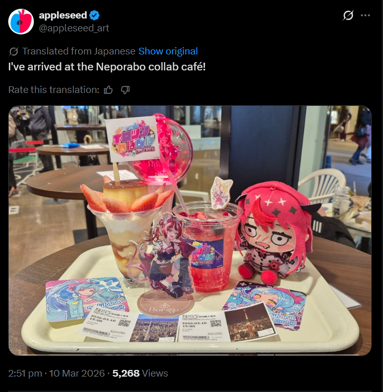This screenshot has height=392, width=383.
Task: Click the Neporabo collab café tweet text
Action: [107, 67]
